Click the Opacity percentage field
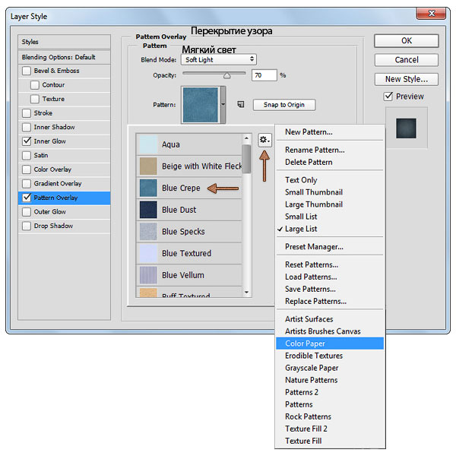 coord(264,75)
